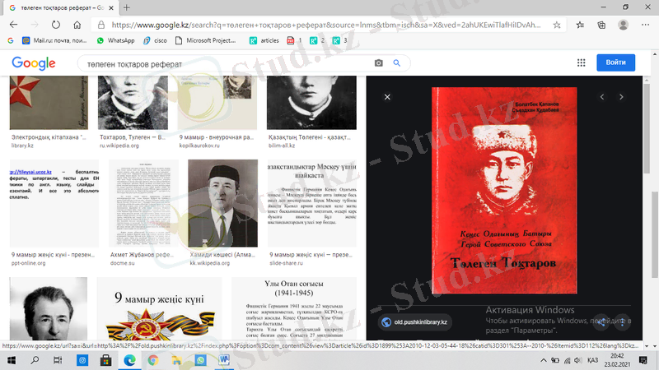Go to previous image in preview
Screen dimensions: 659x370
click(x=602, y=97)
